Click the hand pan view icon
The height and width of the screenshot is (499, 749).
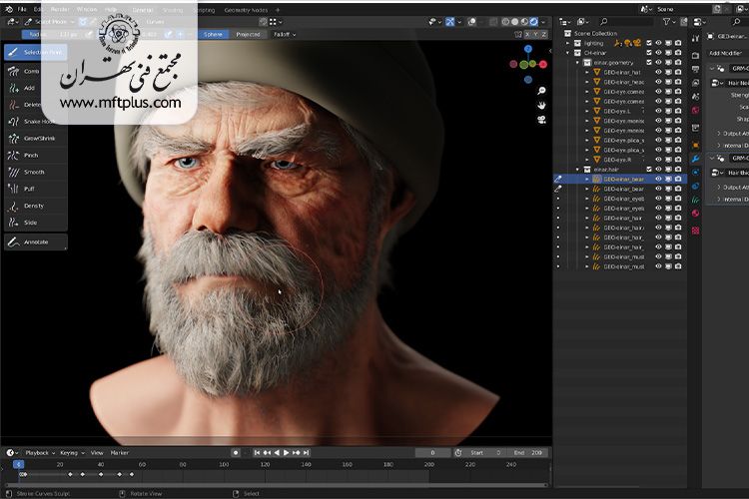pyautogui.click(x=541, y=105)
